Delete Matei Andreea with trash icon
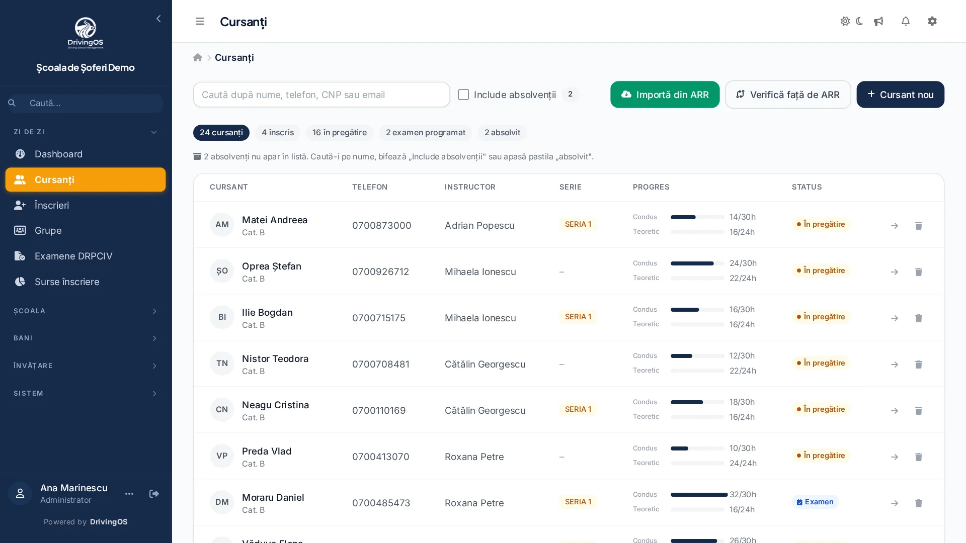 coord(919,226)
